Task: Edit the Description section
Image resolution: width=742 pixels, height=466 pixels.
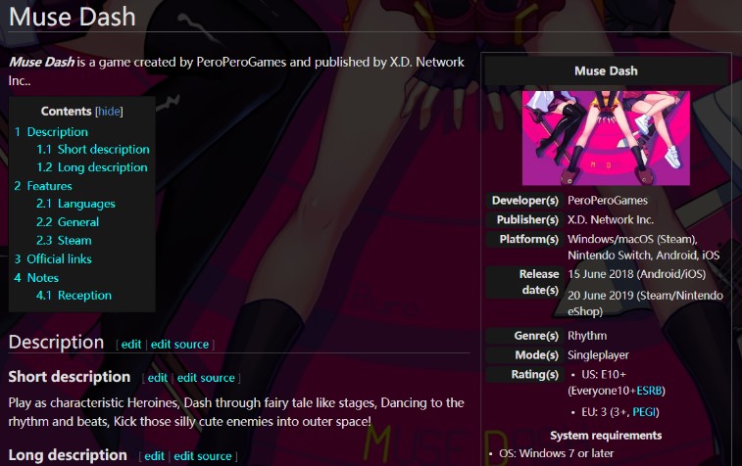Action: 131,345
